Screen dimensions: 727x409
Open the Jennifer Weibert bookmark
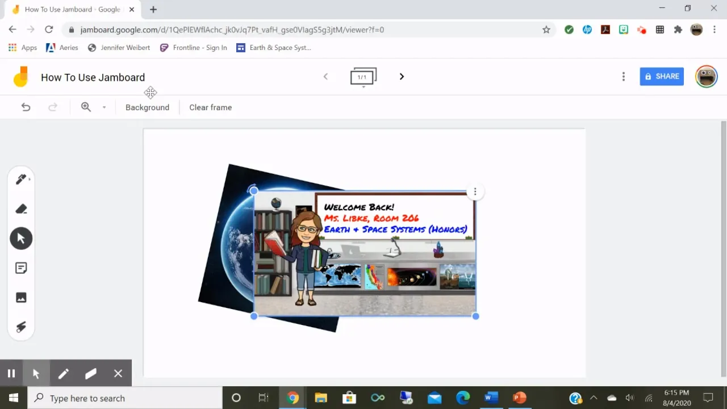point(119,48)
